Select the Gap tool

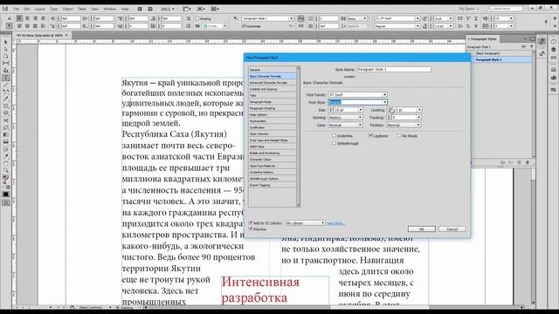(6, 64)
